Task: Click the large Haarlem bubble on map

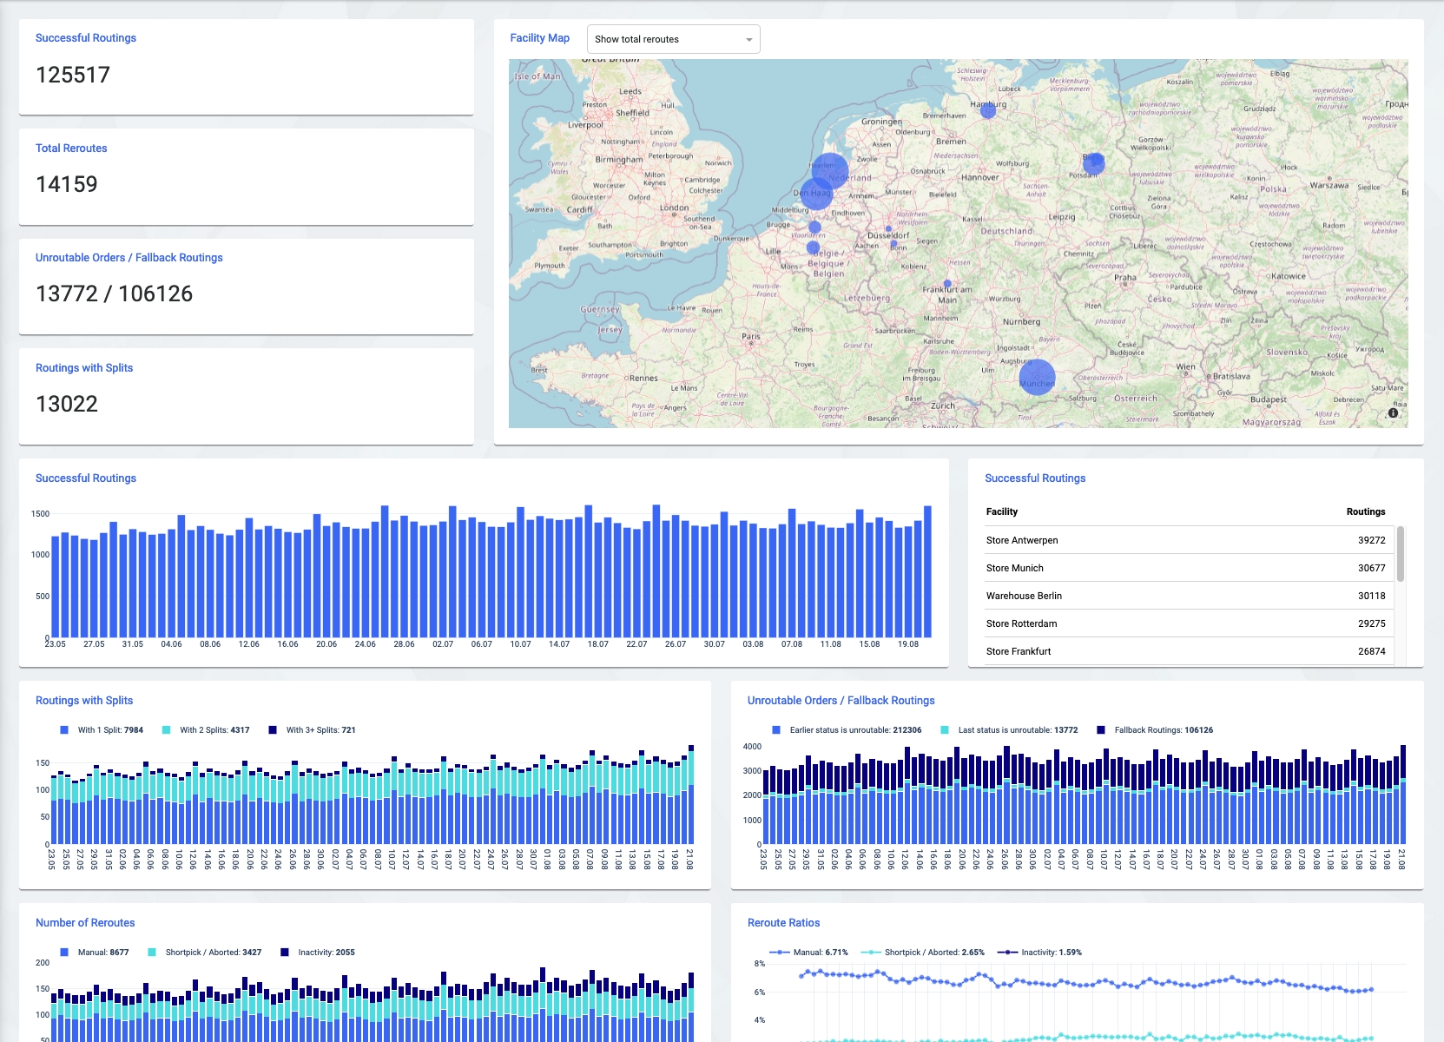Action: pos(830,169)
